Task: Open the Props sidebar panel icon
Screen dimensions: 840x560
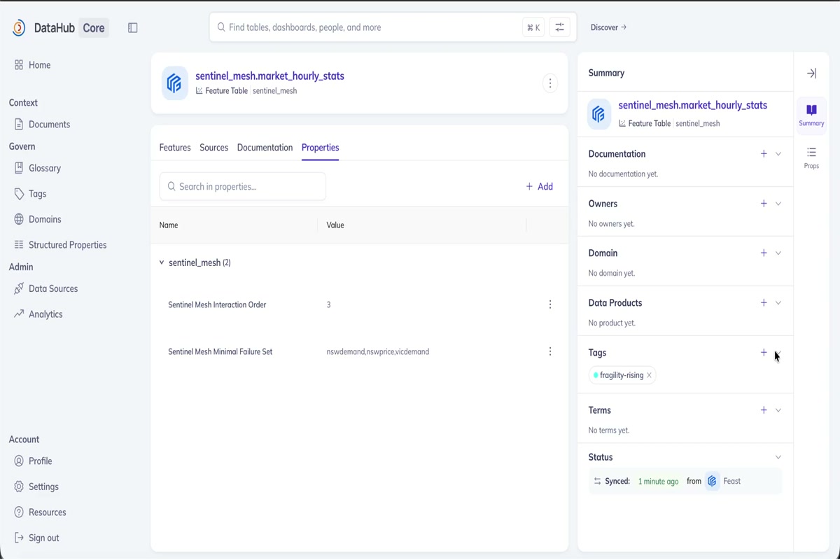Action: (x=811, y=157)
